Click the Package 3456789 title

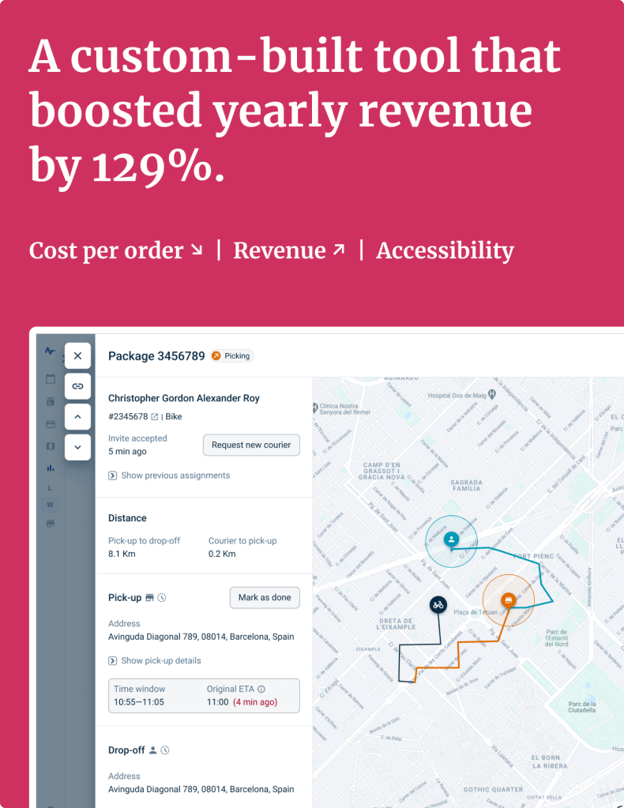156,355
